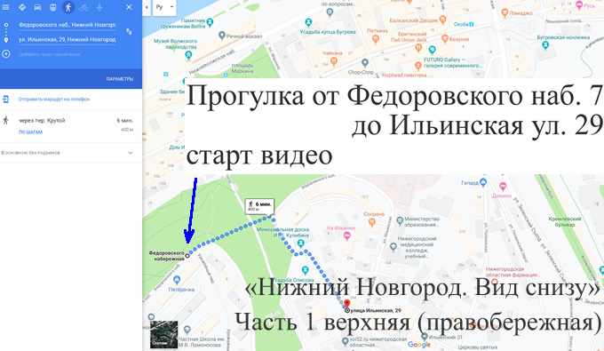
Task: Open the По шагам step details
Action: 30,132
